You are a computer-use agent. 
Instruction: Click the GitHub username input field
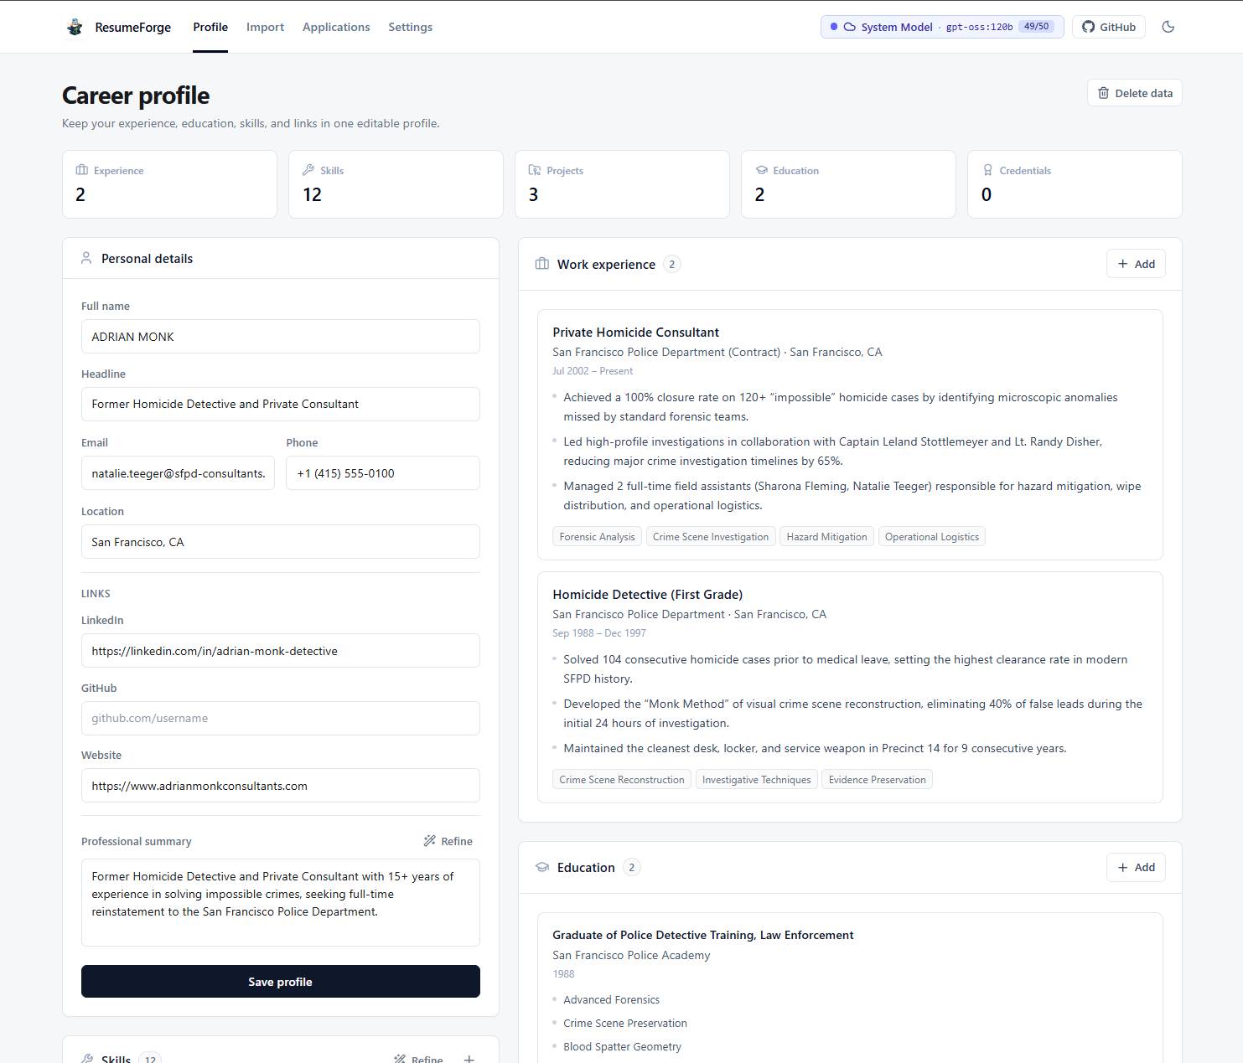click(280, 718)
